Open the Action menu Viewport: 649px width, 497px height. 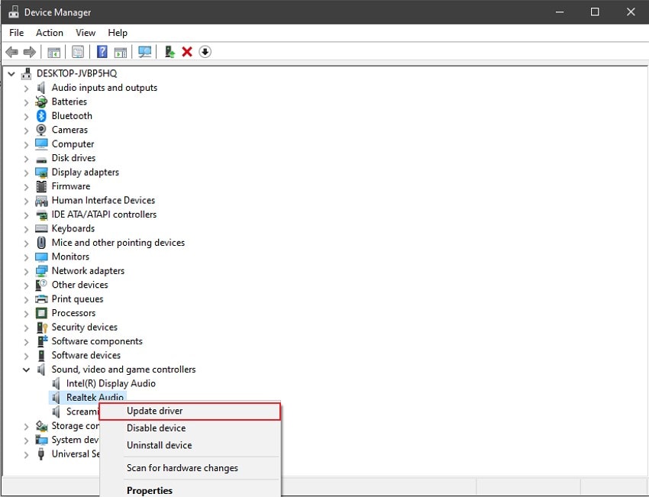50,33
